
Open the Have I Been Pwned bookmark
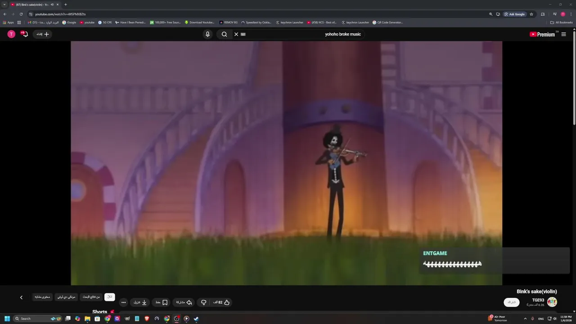[x=130, y=22]
